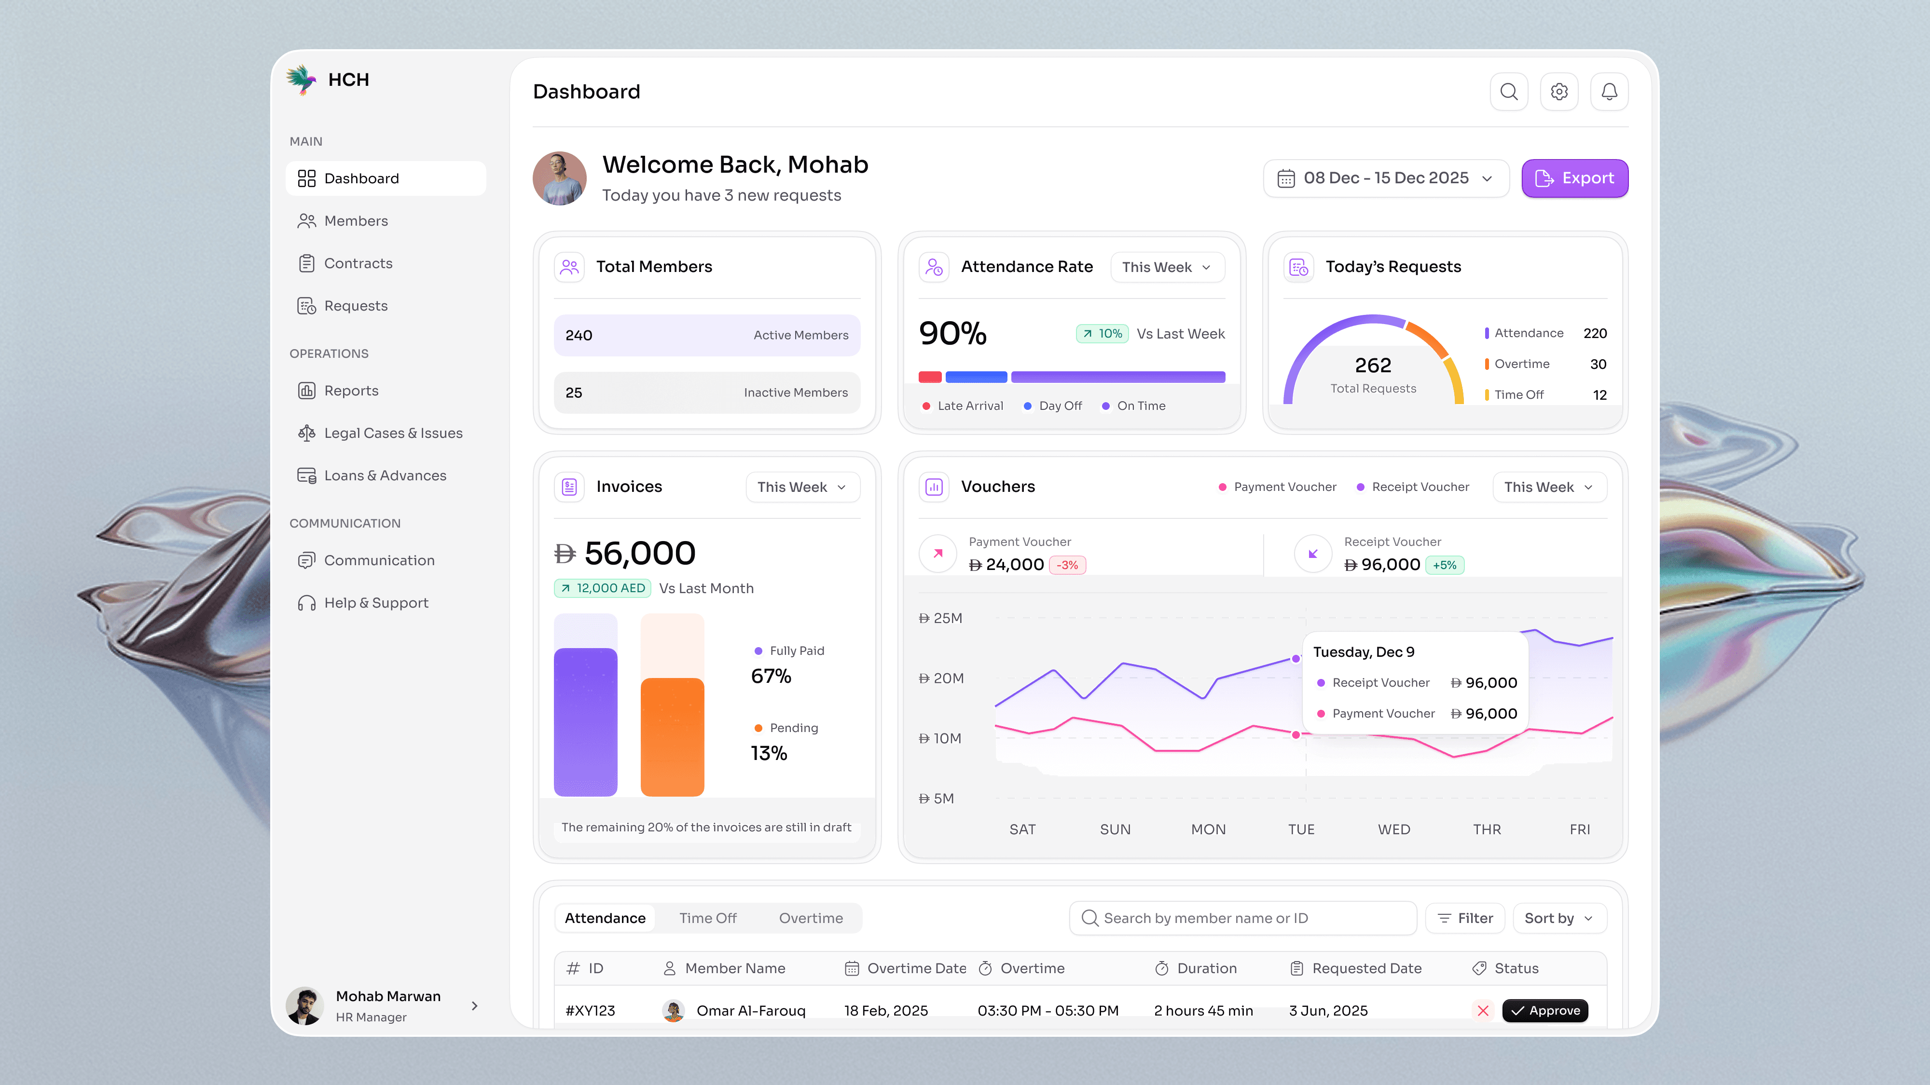This screenshot has height=1085, width=1930.
Task: Click the blue Day Off bar segment
Action: 976,377
